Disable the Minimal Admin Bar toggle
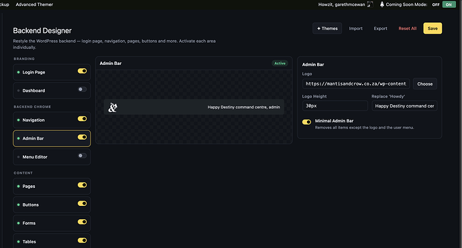Screen dimensions: 462x248 point(306,122)
